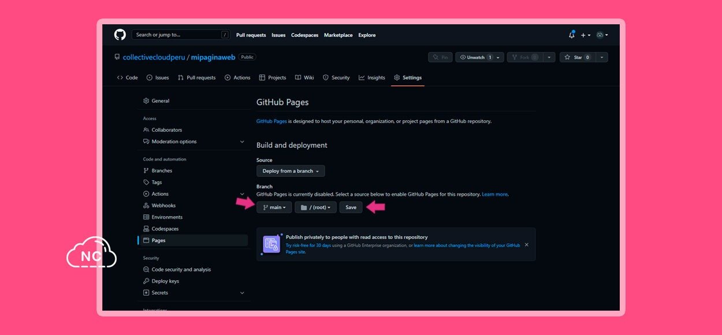
Task: Click the Pin repository button
Action: (440, 57)
